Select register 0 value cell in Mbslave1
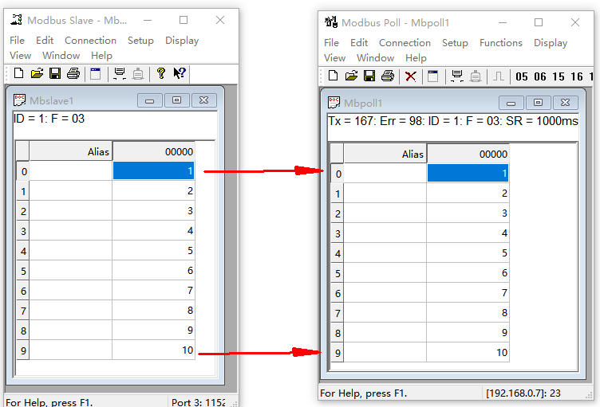Screen dimensions: 600x407 click(153, 170)
